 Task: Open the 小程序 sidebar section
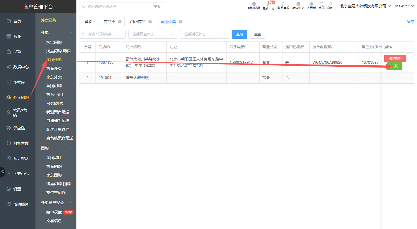(18, 82)
